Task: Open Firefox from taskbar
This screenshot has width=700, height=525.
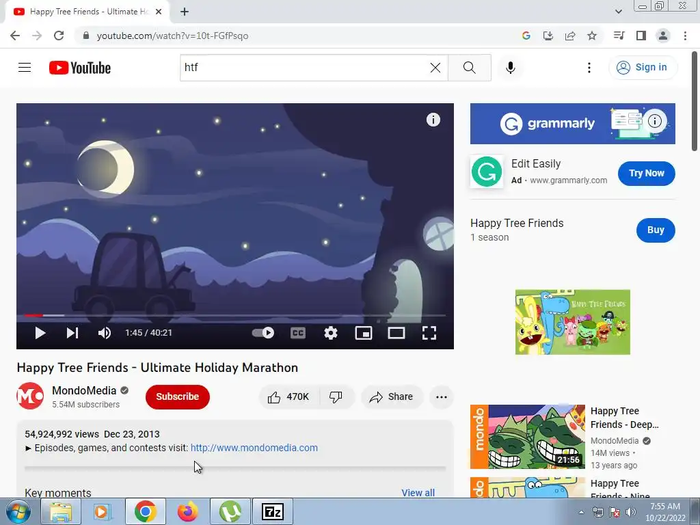Action: (x=187, y=512)
